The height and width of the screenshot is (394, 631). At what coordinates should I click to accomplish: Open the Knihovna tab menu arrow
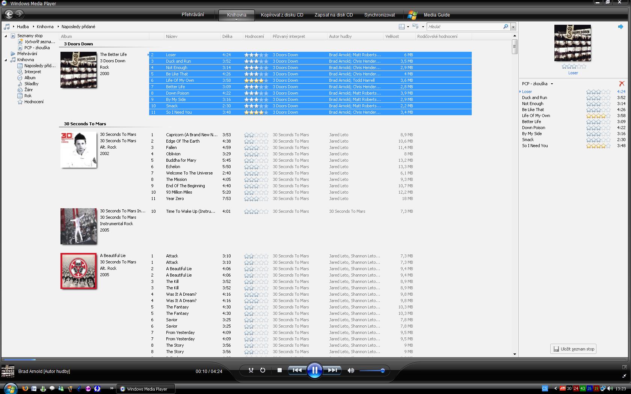pyautogui.click(x=237, y=19)
